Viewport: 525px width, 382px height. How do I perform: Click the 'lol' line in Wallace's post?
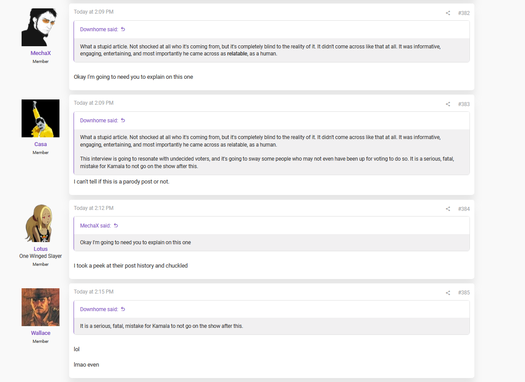pyautogui.click(x=77, y=349)
